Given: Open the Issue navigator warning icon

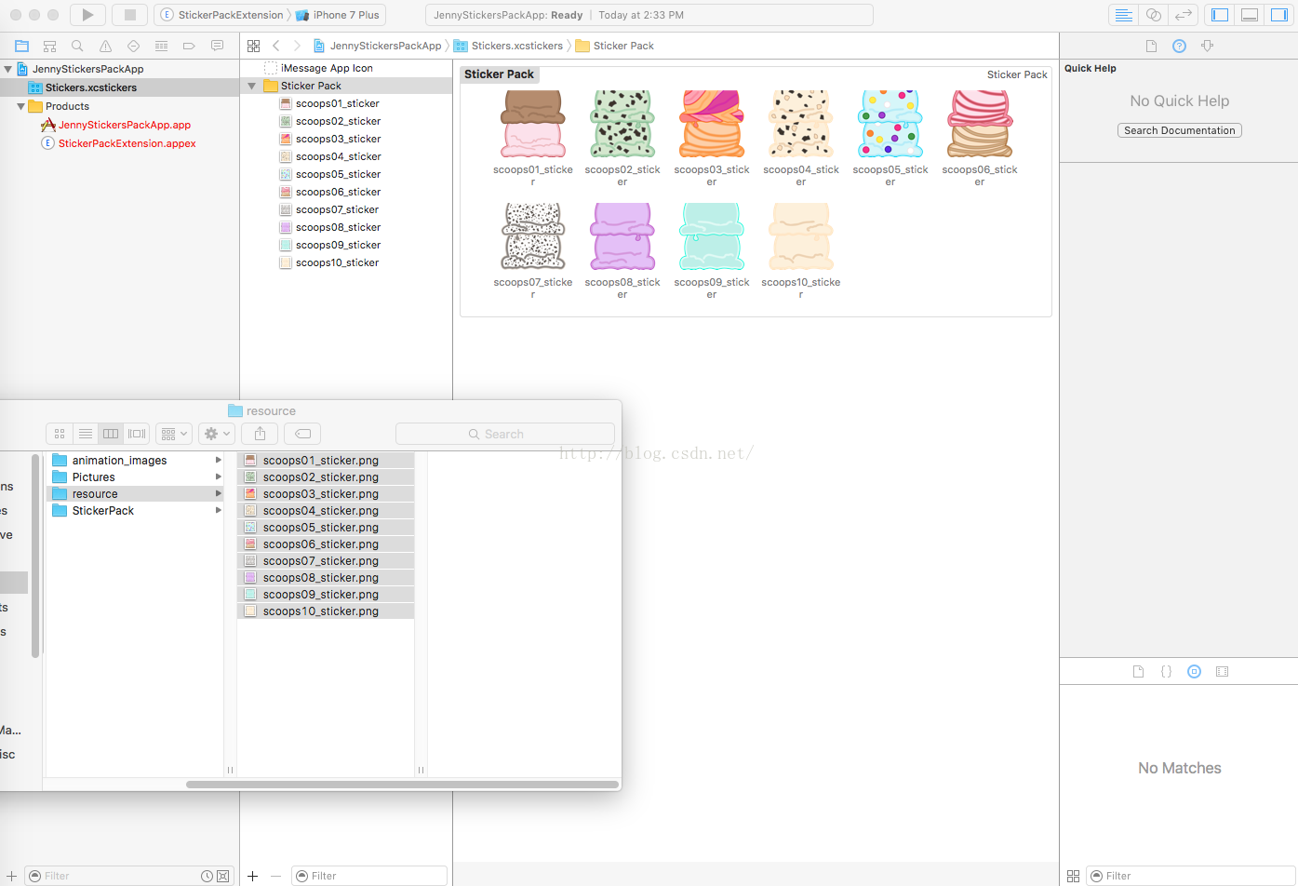Looking at the screenshot, I should click(105, 46).
